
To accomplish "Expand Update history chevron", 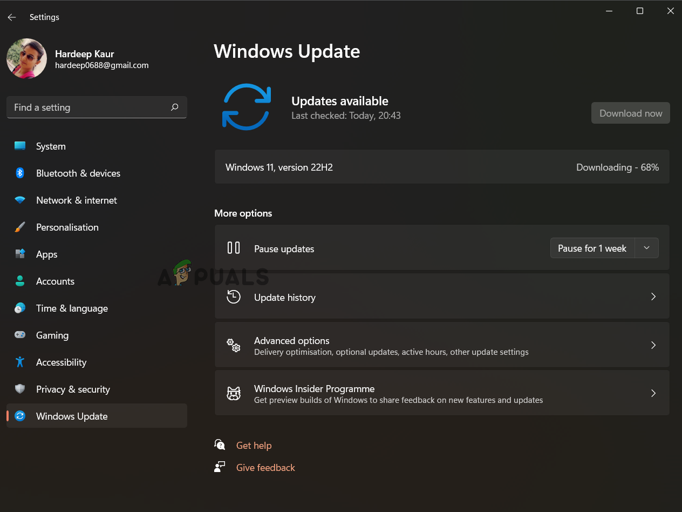I will coord(653,297).
